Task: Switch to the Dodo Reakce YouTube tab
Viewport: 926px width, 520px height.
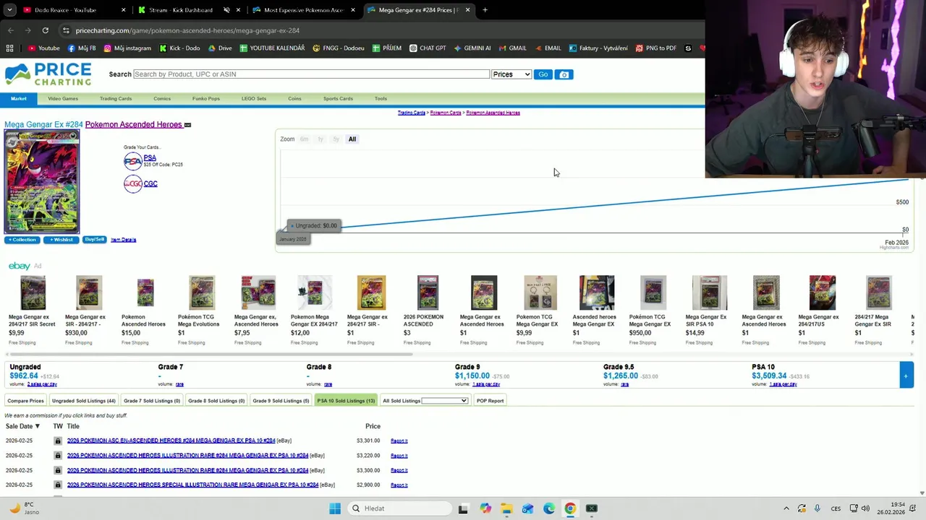Action: tap(72, 10)
